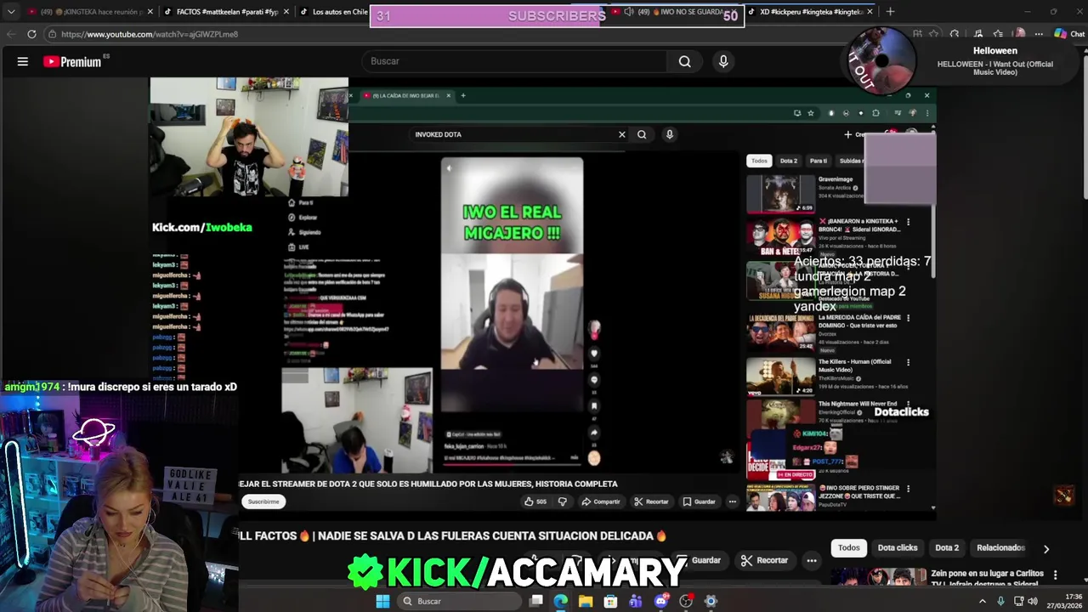Open the browser tab list dropdown arrow
This screenshot has height=612, width=1088.
[x=10, y=12]
